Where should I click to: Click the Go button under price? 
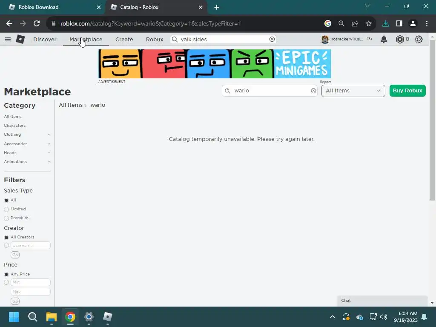click(15, 301)
